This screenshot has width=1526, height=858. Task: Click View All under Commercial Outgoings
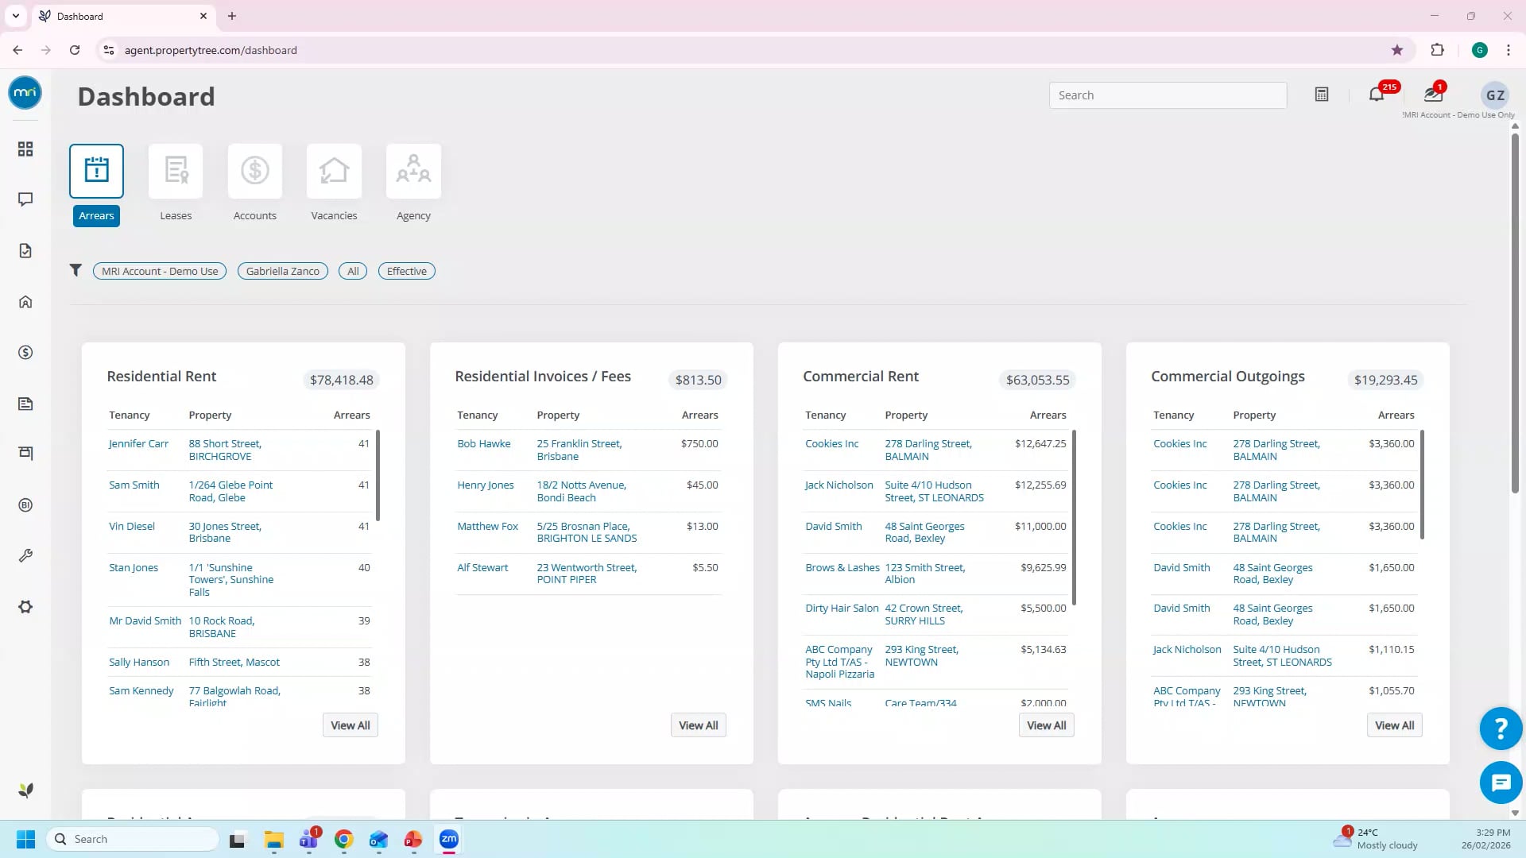[1395, 725]
